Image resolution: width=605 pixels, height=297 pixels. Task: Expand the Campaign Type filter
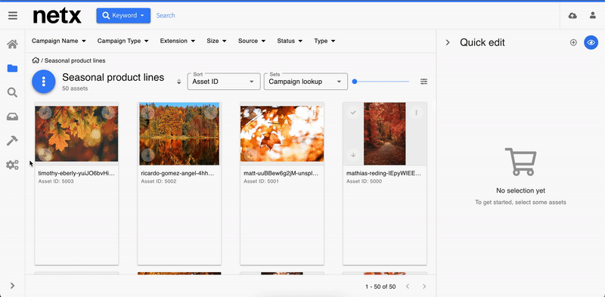123,41
